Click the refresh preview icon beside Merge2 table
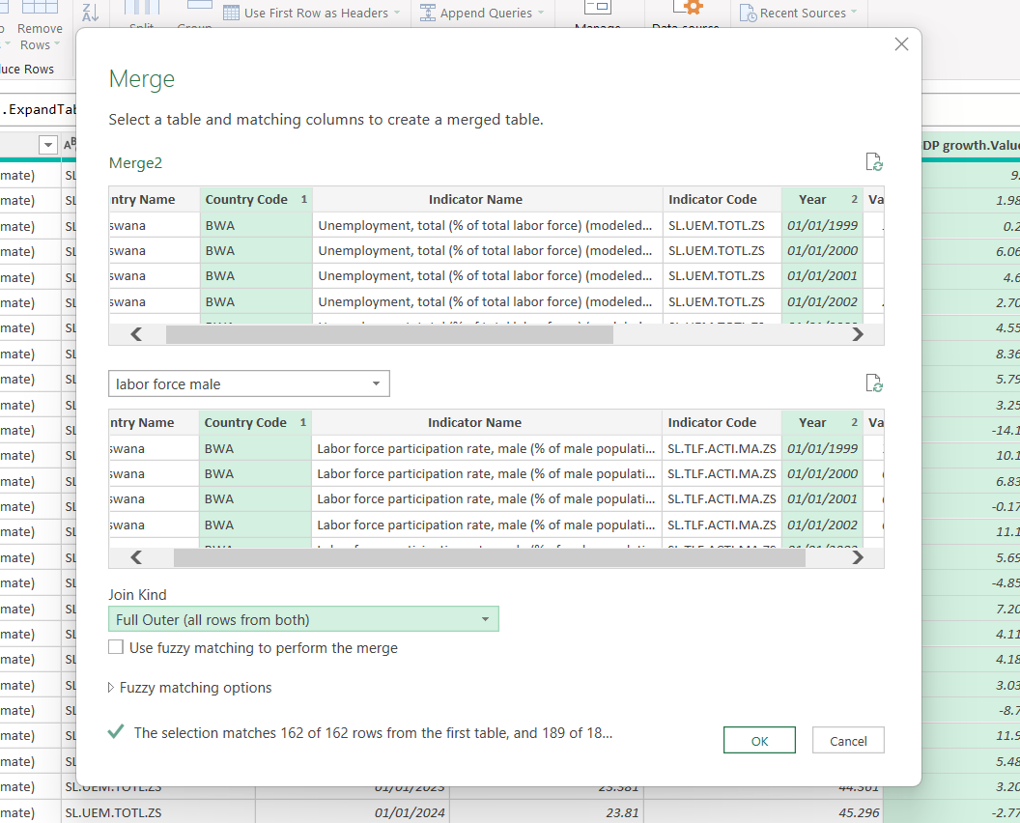This screenshot has height=823, width=1020. coord(873,162)
